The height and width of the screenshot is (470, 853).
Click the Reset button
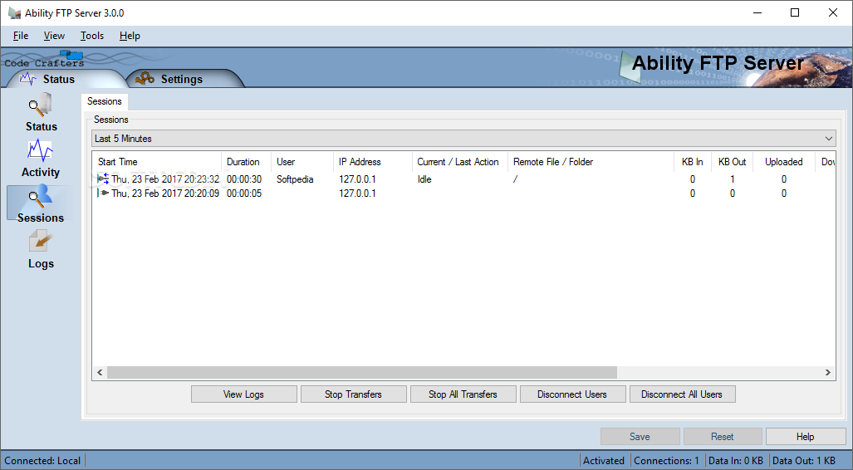[x=723, y=436]
